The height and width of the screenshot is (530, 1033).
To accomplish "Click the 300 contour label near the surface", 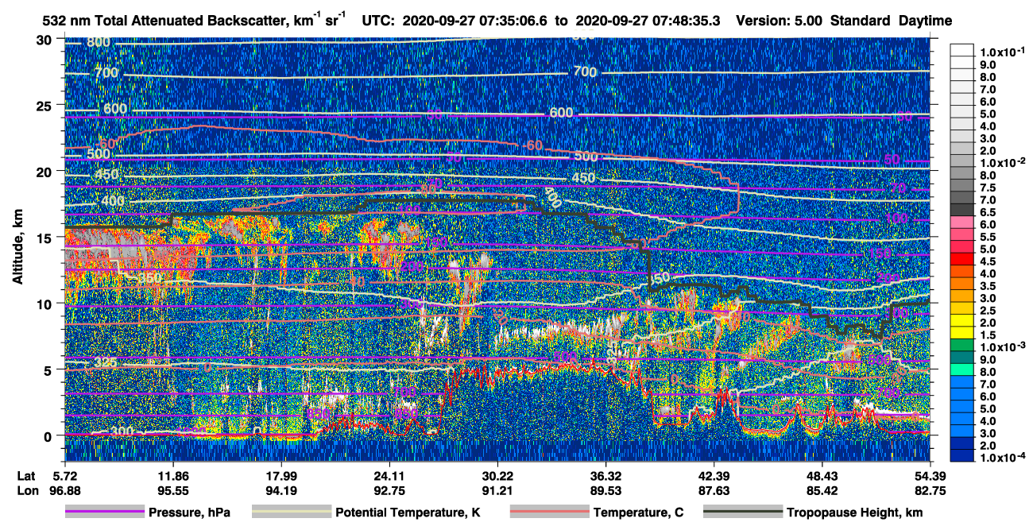I will coord(122,431).
